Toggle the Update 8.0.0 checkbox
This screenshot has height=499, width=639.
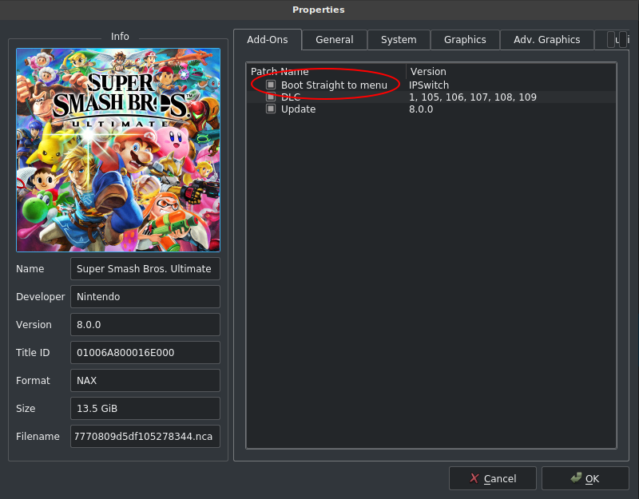271,109
